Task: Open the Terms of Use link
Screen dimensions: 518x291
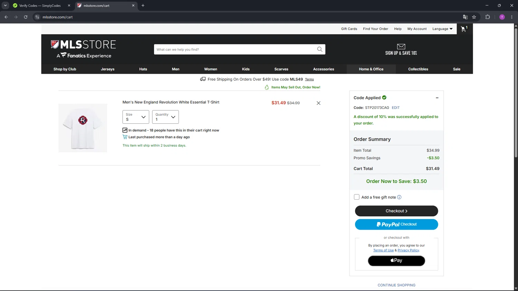Action: [x=383, y=250]
